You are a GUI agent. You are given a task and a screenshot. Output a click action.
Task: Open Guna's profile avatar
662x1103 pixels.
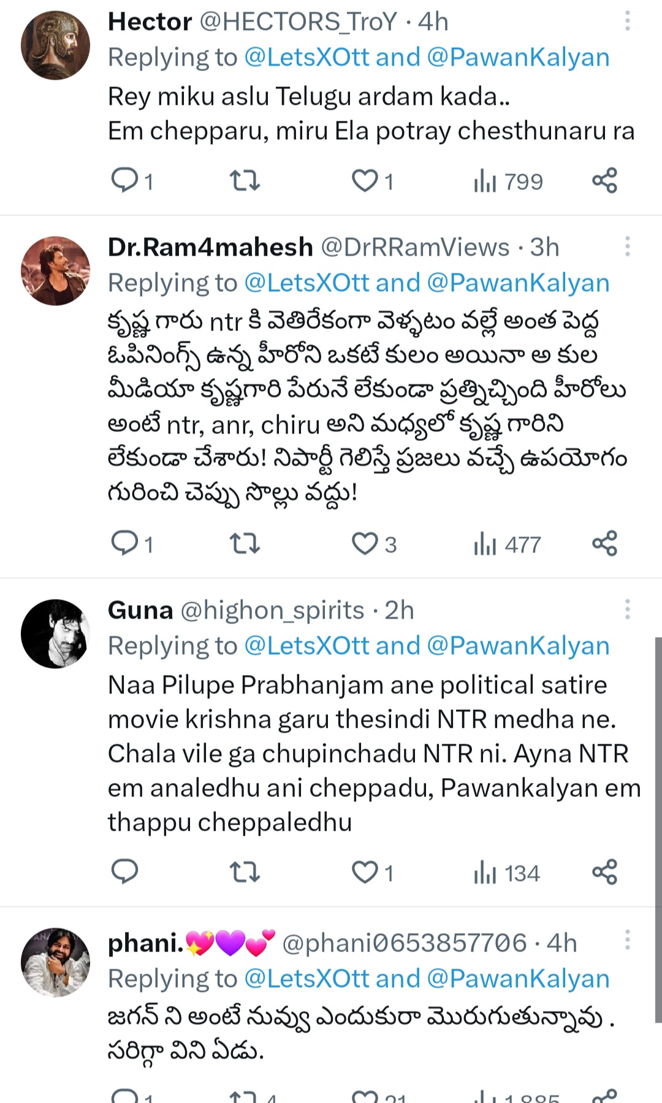[x=55, y=634]
